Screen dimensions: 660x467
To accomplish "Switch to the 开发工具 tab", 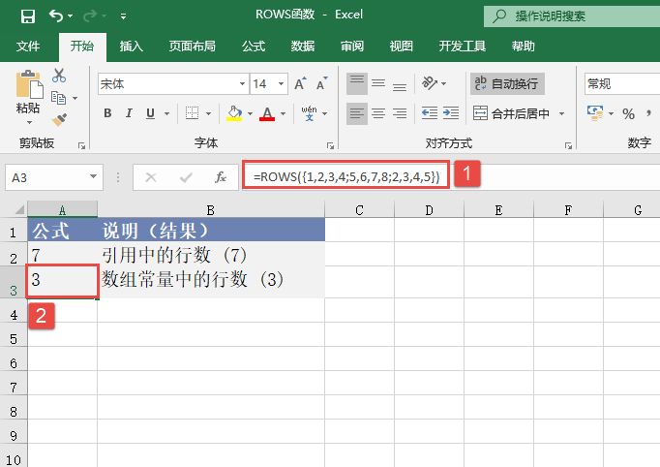I will point(463,46).
